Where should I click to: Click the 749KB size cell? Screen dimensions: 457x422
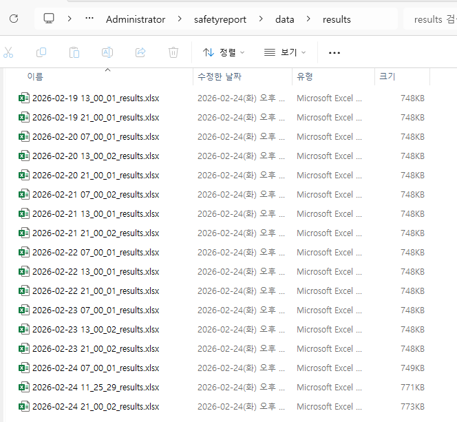[412, 368]
